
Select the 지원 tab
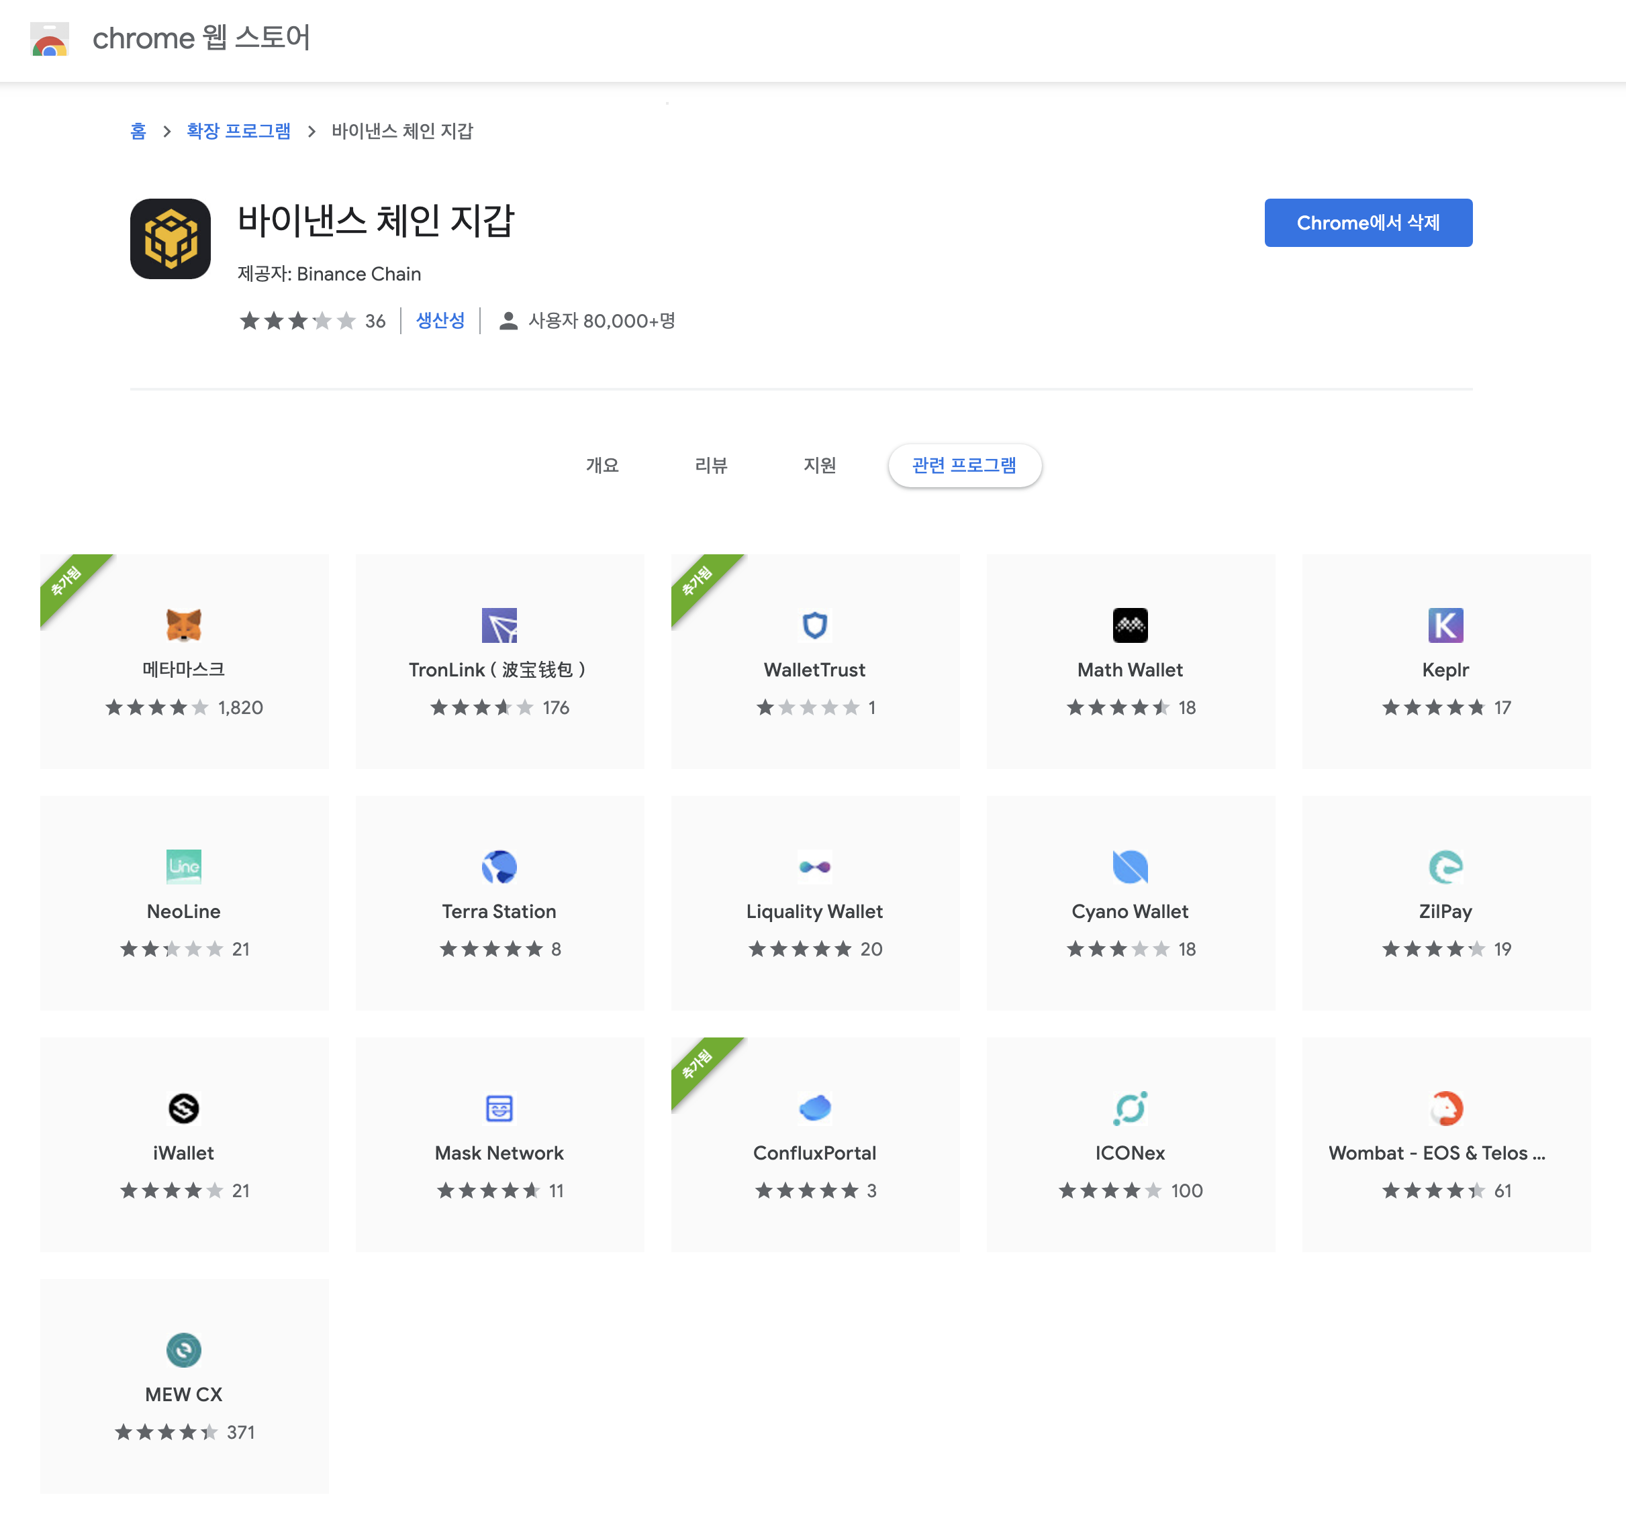[x=820, y=465]
